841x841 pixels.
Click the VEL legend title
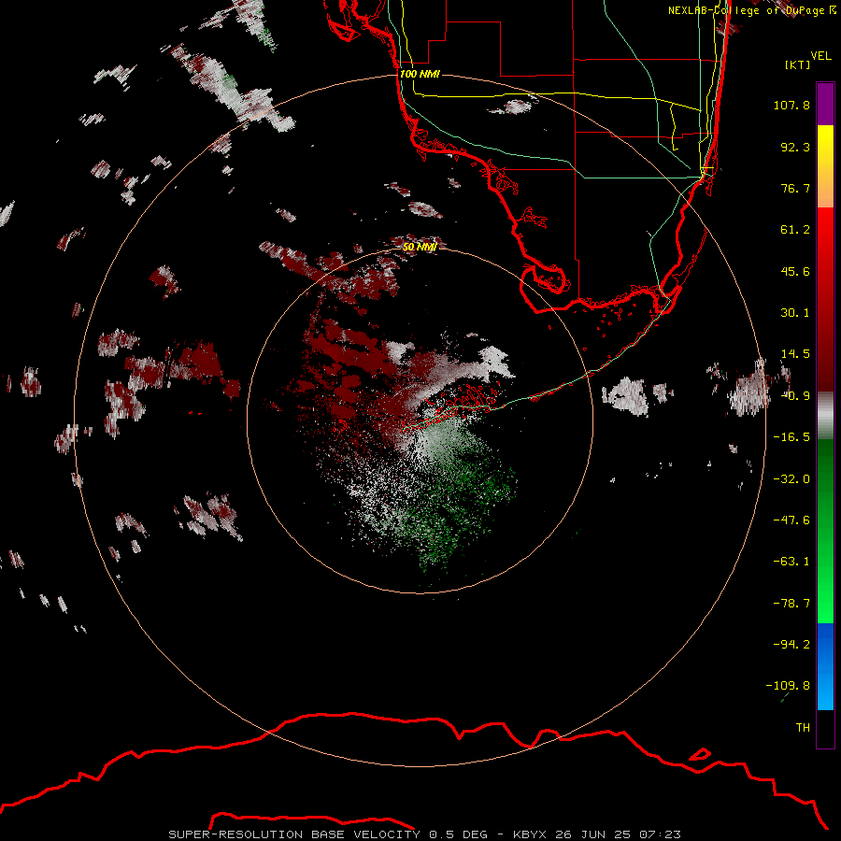[x=820, y=56]
